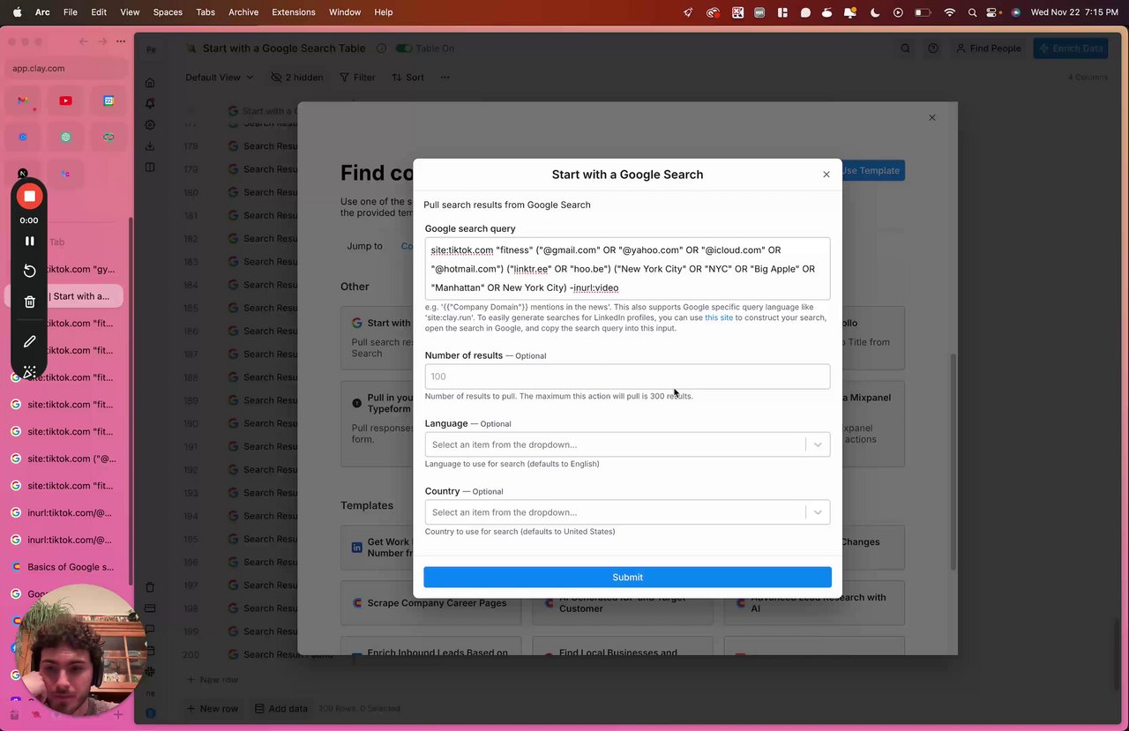Open the Language dropdown
Screen dimensions: 1129x731
point(627,444)
